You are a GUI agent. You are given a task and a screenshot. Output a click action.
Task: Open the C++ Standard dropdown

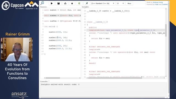tap(103, 4)
